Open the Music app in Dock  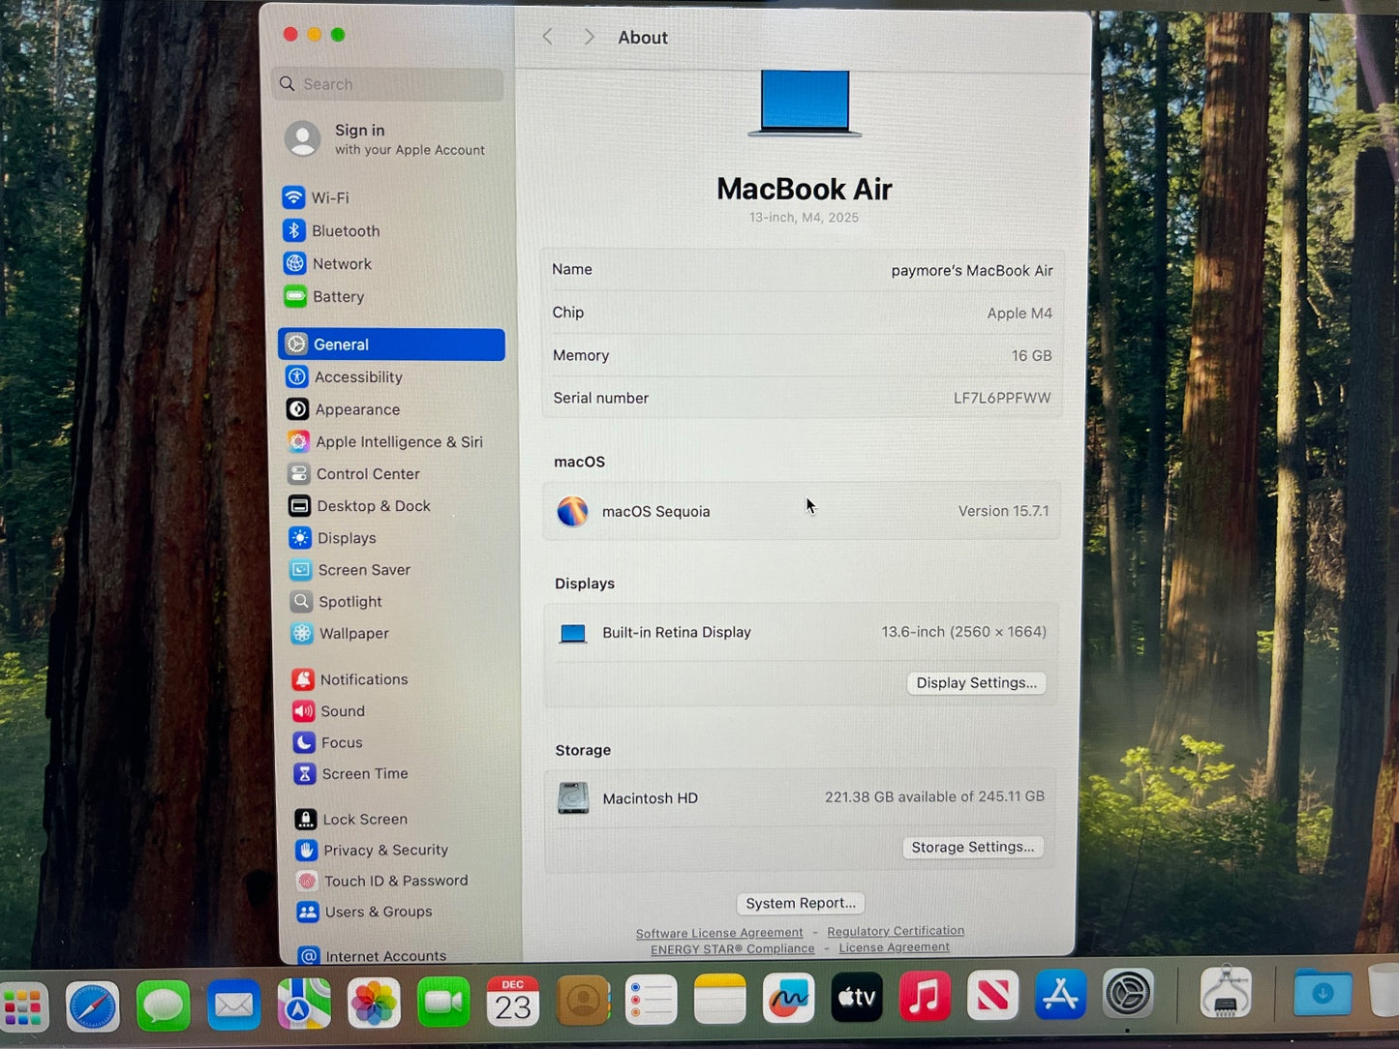click(x=925, y=997)
